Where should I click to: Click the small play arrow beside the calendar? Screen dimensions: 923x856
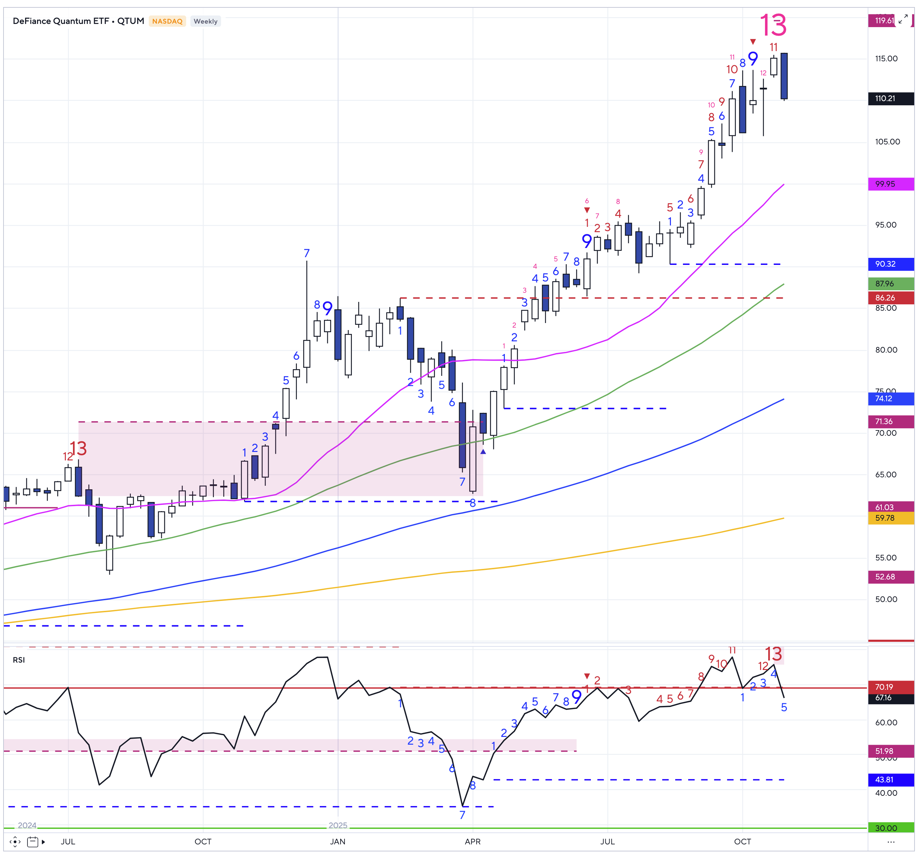tap(44, 842)
